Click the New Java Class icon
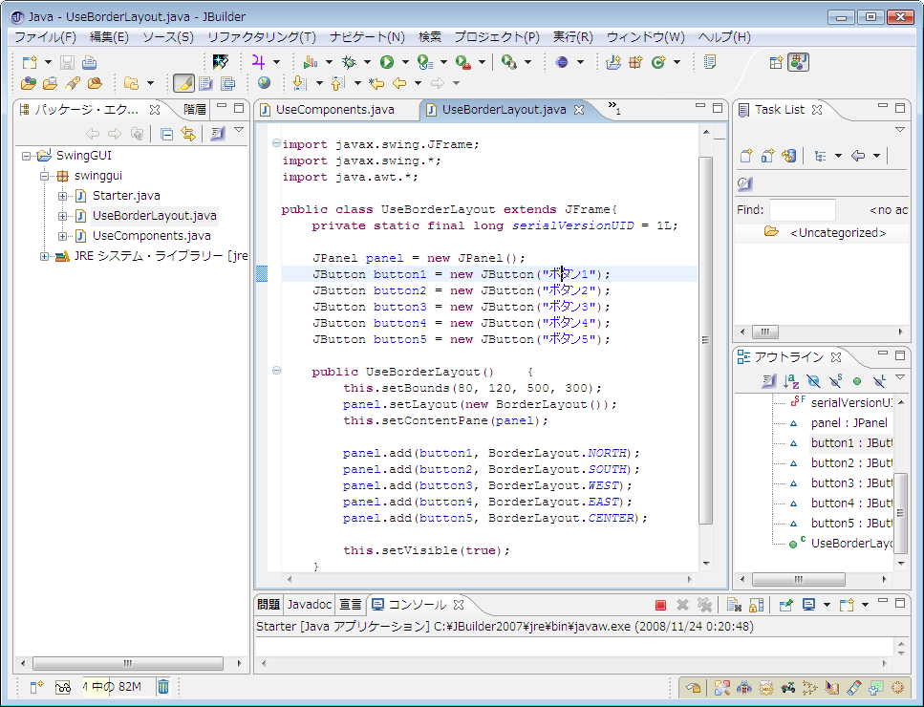This screenshot has height=707, width=924. pos(655,62)
